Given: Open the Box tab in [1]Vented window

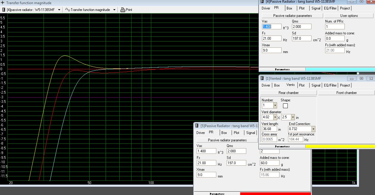Looking at the screenshot, I should (x=277, y=85).
